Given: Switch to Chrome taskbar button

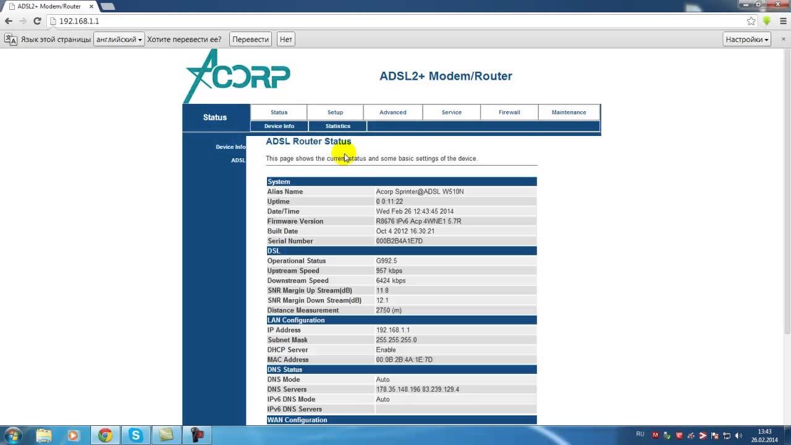Looking at the screenshot, I should [105, 435].
